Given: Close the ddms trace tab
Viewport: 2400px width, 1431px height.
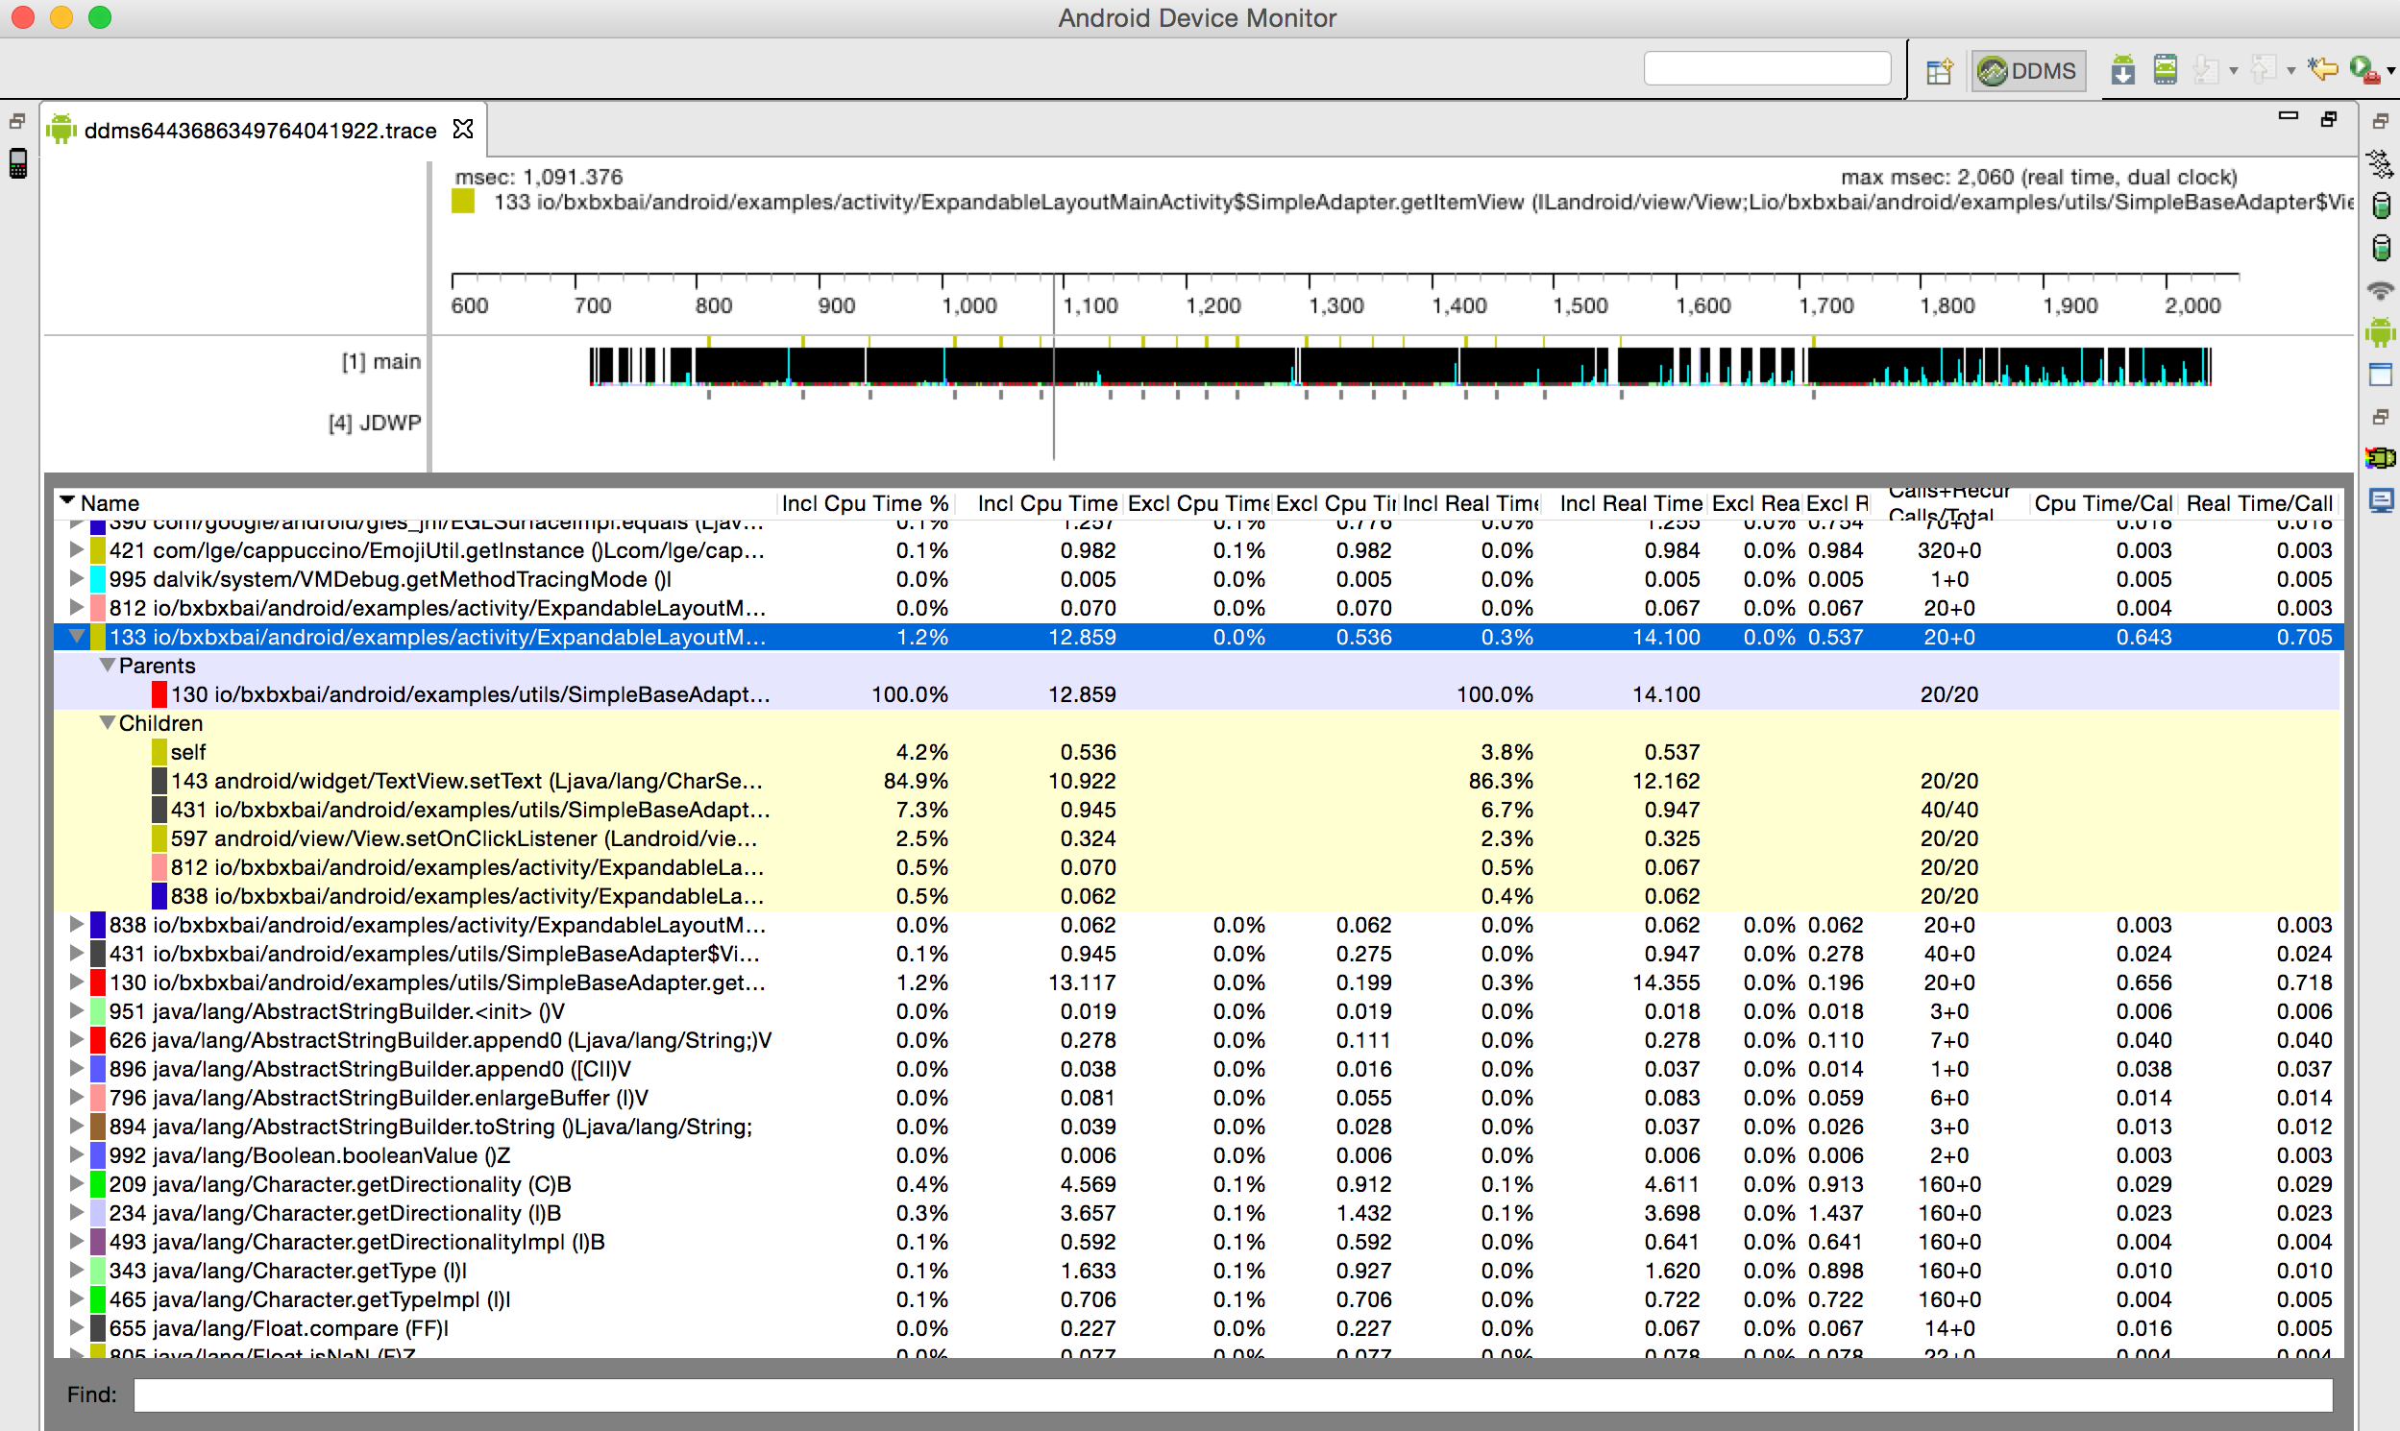Looking at the screenshot, I should pos(463,130).
